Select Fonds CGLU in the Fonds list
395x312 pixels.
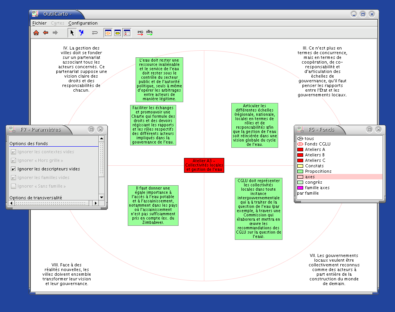click(x=317, y=144)
